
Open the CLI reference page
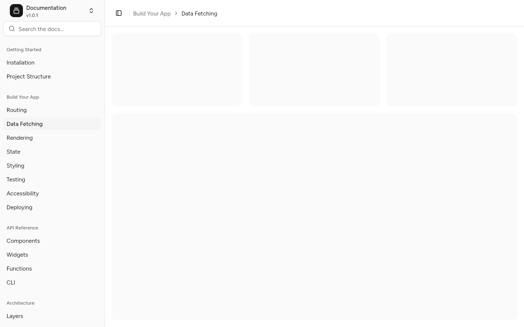click(x=52, y=283)
